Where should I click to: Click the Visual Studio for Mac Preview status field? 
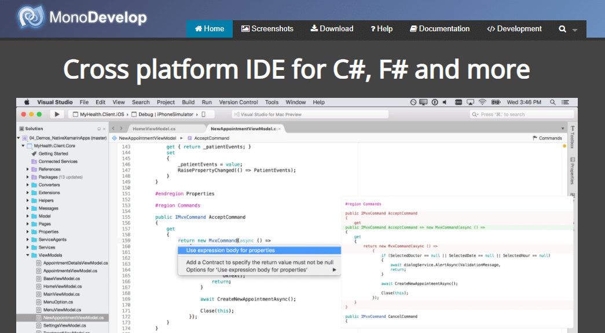310,114
